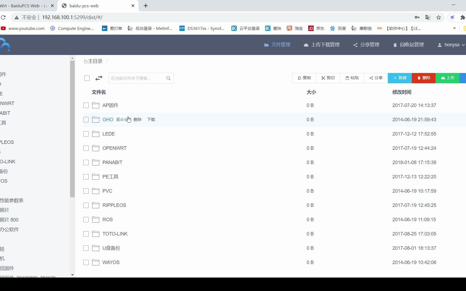
Task: Click the U盘备份 folder icon
Action: point(96,248)
